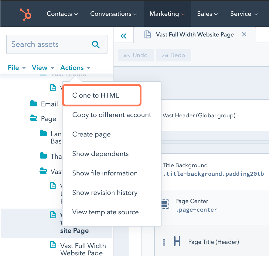Image resolution: width=269 pixels, height=256 pixels.
Task: Click the document icon in the template tab
Action: tap(148, 34)
